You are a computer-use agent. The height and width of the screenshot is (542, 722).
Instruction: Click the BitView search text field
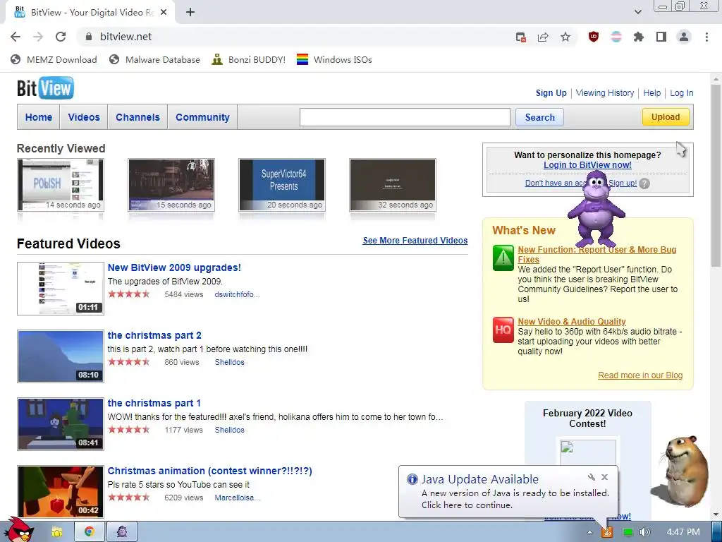point(405,117)
